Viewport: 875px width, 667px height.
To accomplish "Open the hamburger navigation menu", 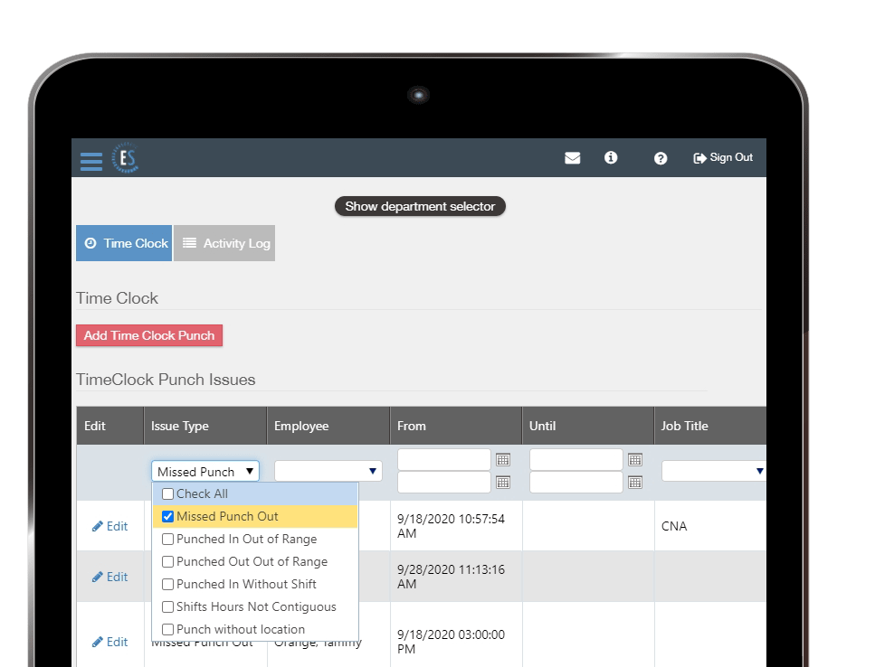I will (91, 162).
